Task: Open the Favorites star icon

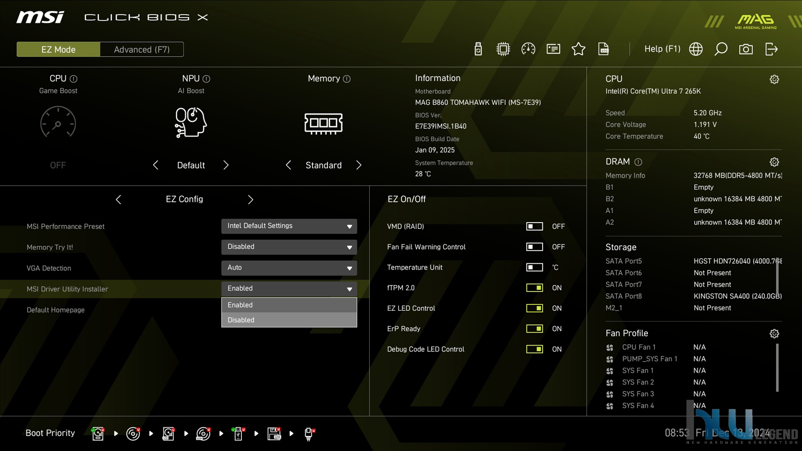Action: click(x=579, y=49)
